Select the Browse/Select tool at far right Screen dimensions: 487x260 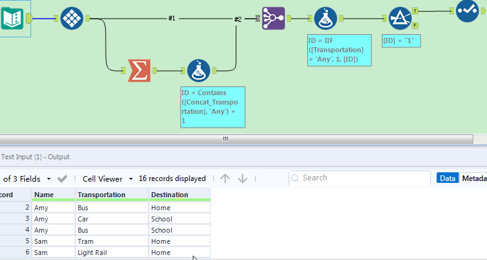pos(468,11)
